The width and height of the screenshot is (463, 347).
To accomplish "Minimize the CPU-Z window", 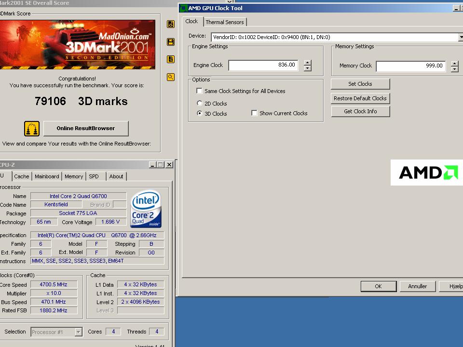I will click(152, 165).
